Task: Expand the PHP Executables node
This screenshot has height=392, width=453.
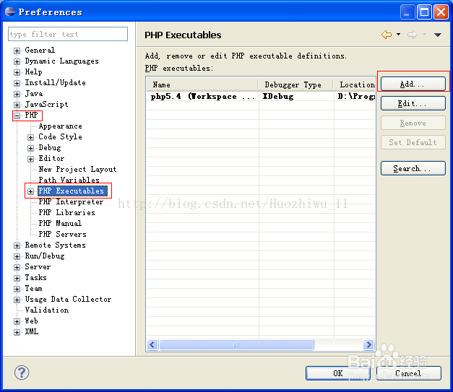Action: pyautogui.click(x=30, y=191)
